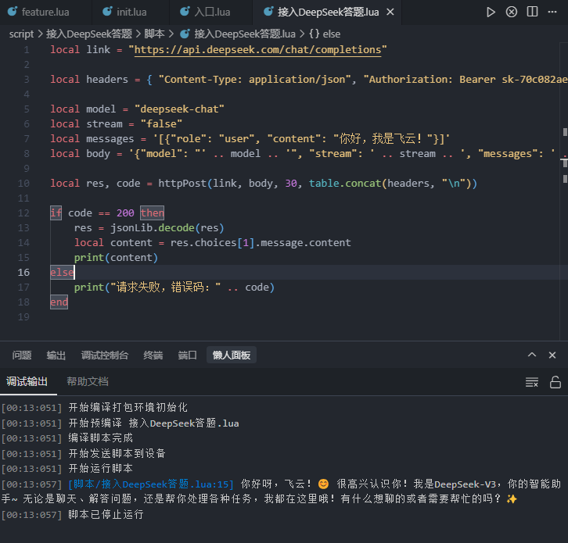
Task: Show the 调试输出 sub-tab
Action: click(x=27, y=381)
